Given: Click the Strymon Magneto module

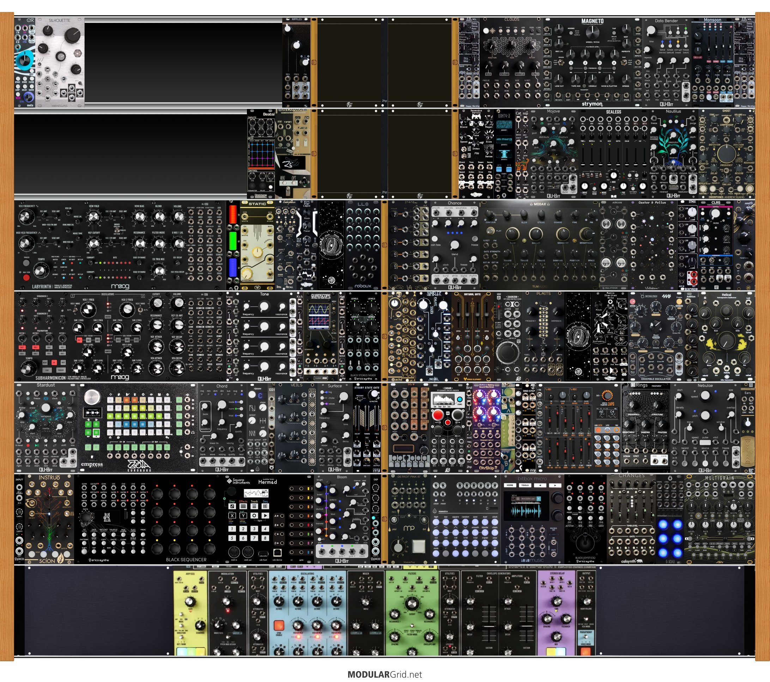Looking at the screenshot, I should click(592, 62).
